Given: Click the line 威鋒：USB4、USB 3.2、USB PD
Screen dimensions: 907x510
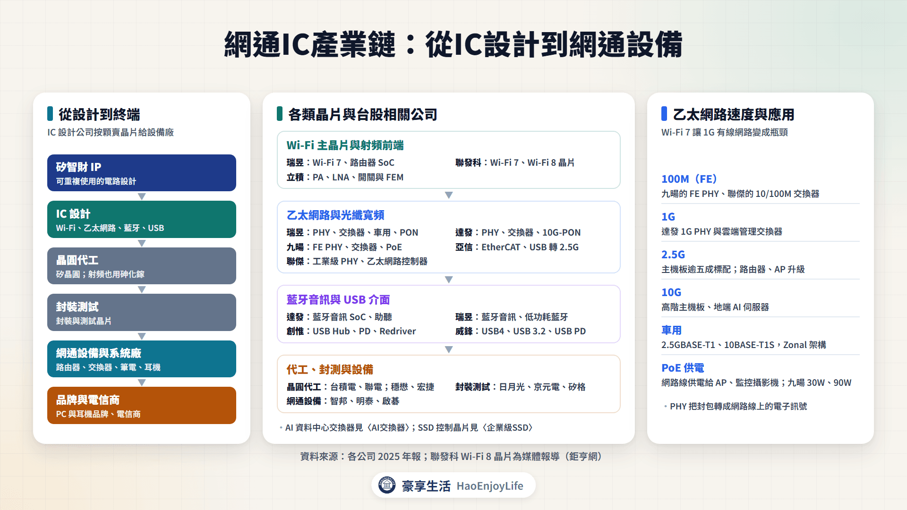Looking at the screenshot, I should [x=521, y=331].
